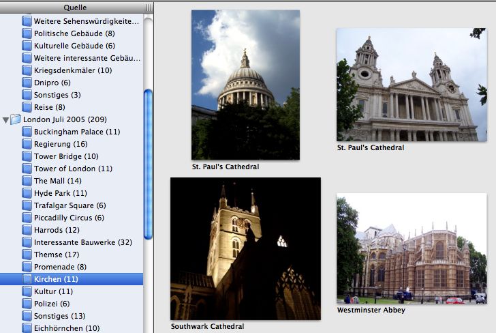Image resolution: width=496 pixels, height=333 pixels.
Task: Select the St. Paul's facade photo
Action: [412, 85]
